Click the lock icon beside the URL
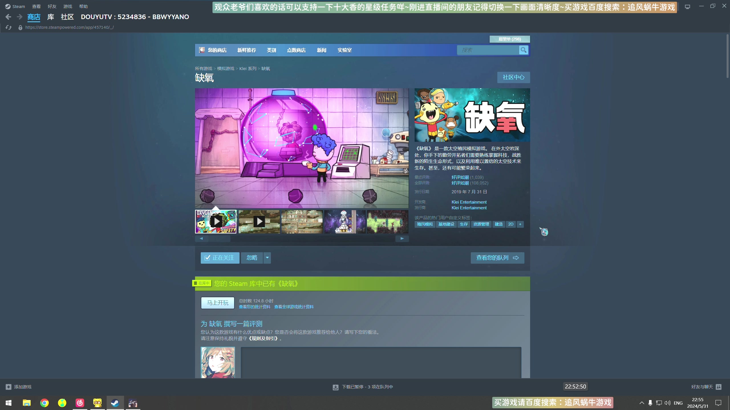 [x=20, y=27]
